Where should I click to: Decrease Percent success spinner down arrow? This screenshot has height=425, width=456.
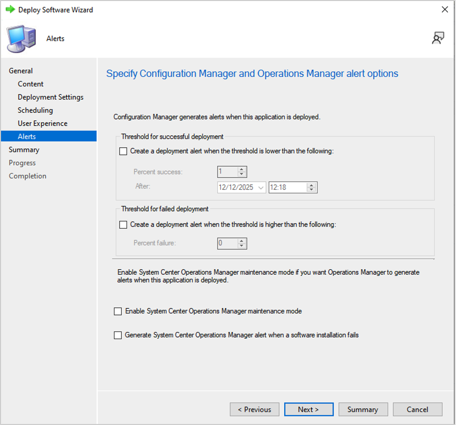coord(242,174)
